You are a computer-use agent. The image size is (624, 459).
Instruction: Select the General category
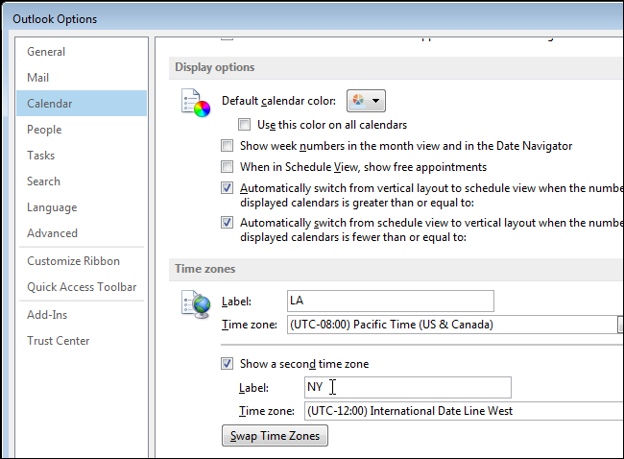click(x=46, y=52)
